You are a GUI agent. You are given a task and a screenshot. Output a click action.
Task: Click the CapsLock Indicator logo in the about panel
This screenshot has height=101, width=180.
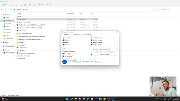point(64,62)
